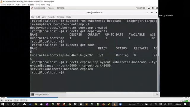Open the VLC Video menu
The height and width of the screenshot is (107, 190).
pos(24,5)
